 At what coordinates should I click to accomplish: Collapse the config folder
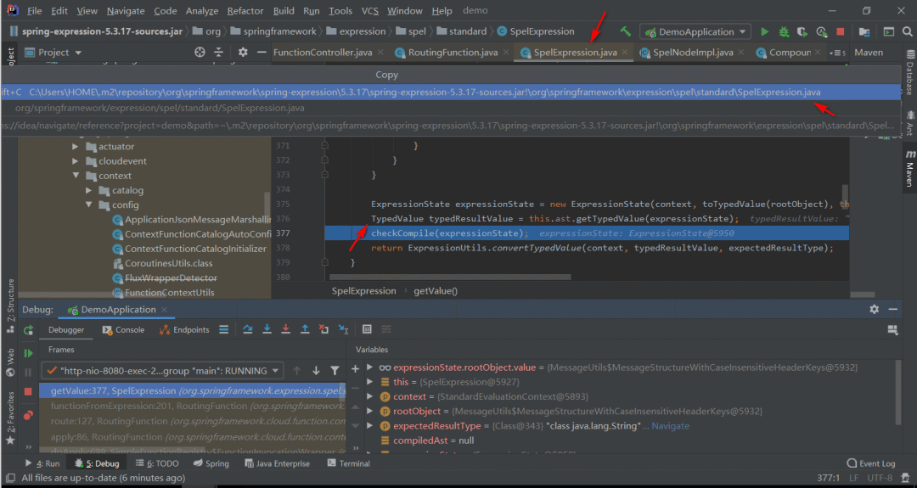point(88,205)
